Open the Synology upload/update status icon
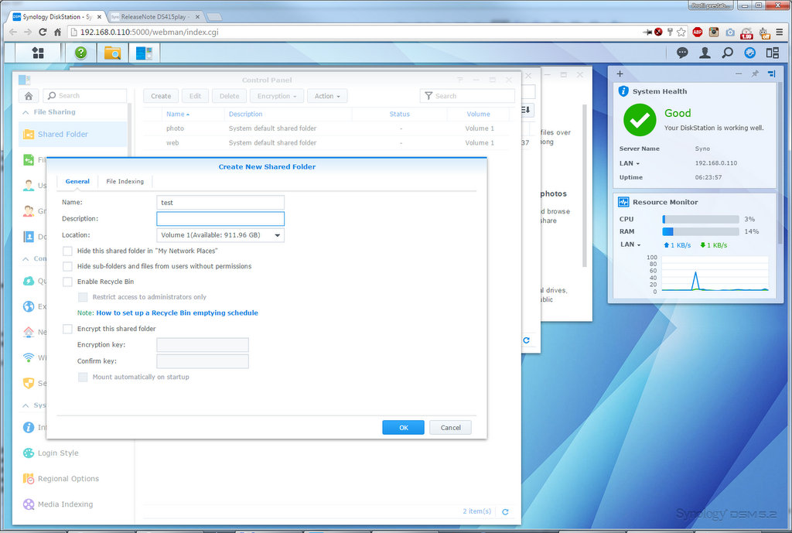 (750, 53)
